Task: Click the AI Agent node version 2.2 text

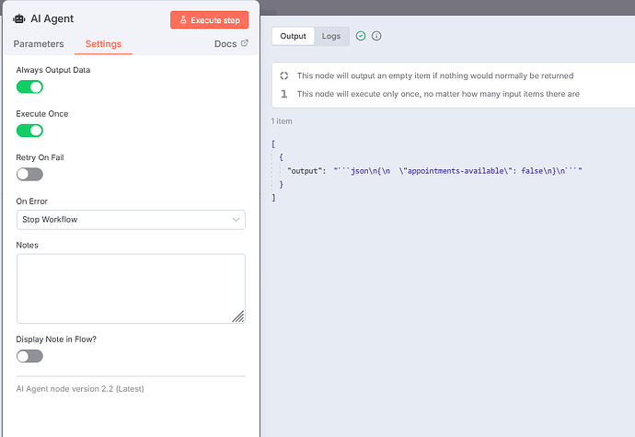Action: 80,389
